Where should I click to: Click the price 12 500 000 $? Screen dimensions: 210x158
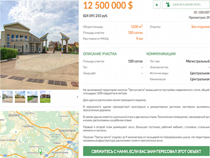(108, 5)
